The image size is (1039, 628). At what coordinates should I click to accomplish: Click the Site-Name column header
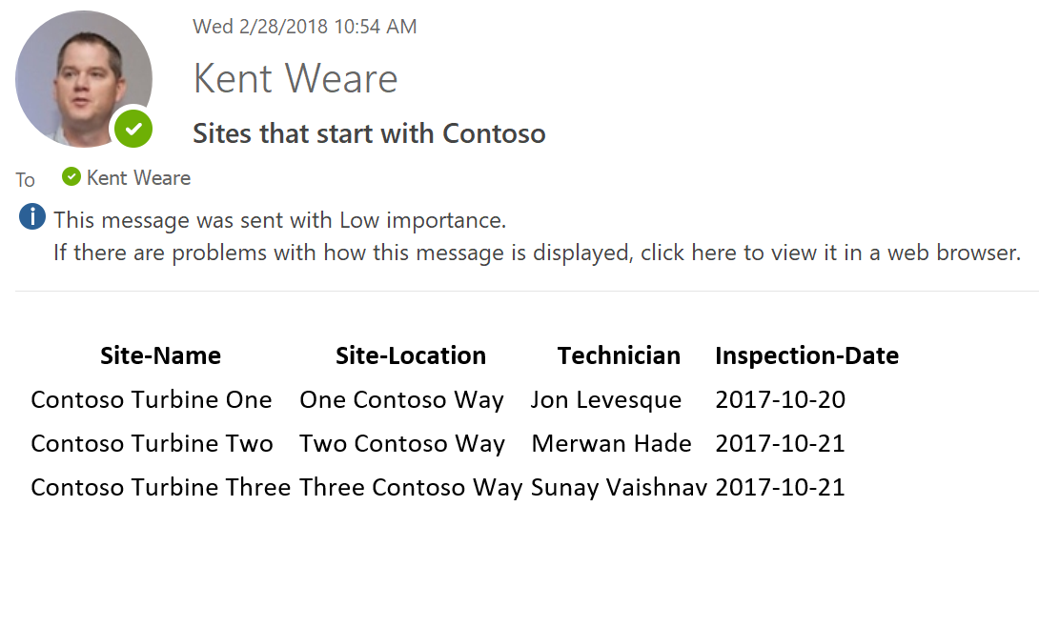pos(160,355)
